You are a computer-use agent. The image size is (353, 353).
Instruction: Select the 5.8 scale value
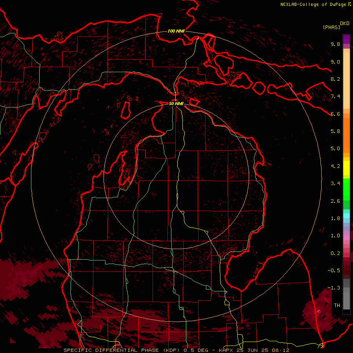335,131
